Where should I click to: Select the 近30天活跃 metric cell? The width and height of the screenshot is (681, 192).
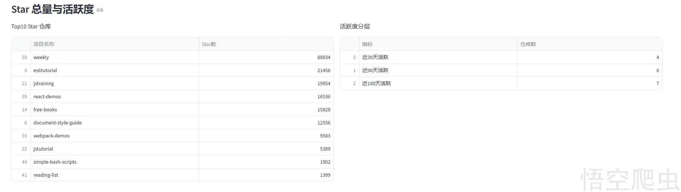tap(375, 58)
